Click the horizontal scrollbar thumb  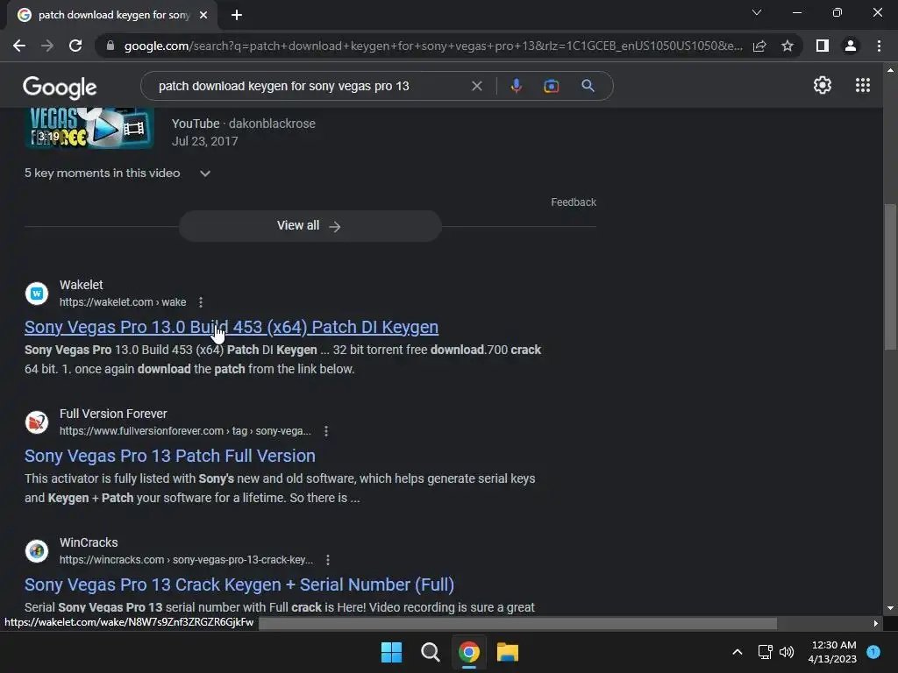point(517,623)
